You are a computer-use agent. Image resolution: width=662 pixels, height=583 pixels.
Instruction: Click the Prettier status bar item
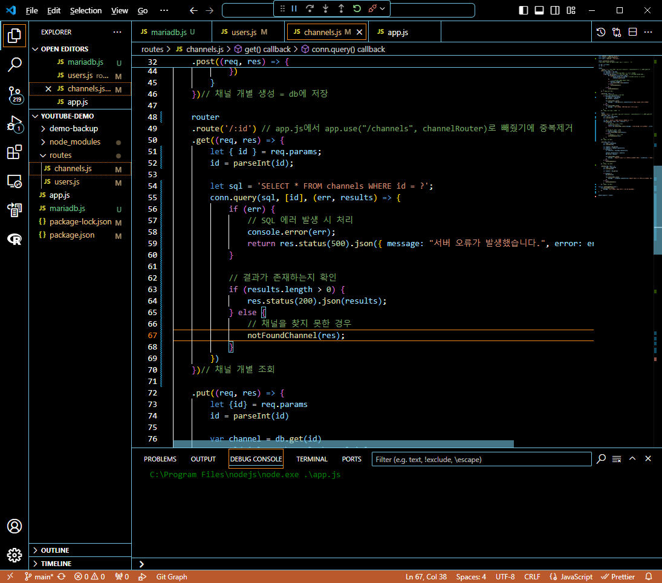click(x=618, y=577)
